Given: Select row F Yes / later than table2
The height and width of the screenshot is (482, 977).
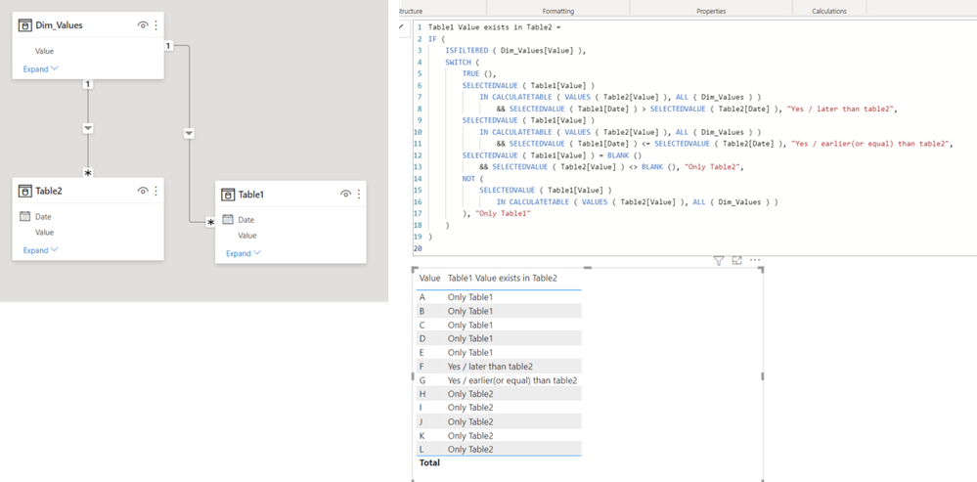Looking at the screenshot, I should click(x=499, y=367).
